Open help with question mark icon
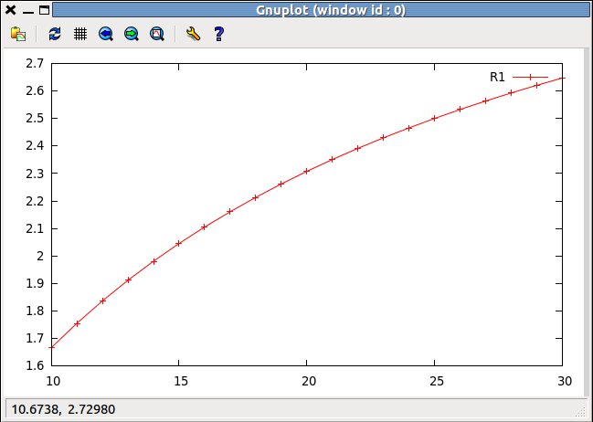Viewport: 593px width, 422px height. coord(218,34)
